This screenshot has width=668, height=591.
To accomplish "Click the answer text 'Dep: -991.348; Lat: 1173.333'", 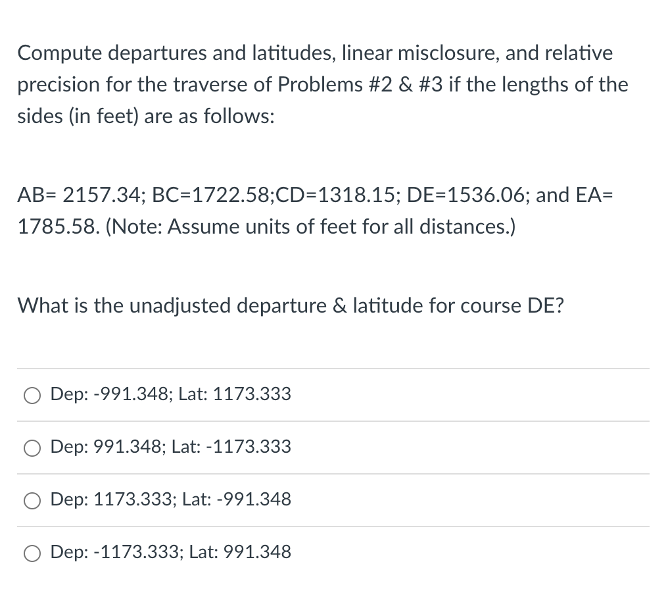I will (x=170, y=394).
